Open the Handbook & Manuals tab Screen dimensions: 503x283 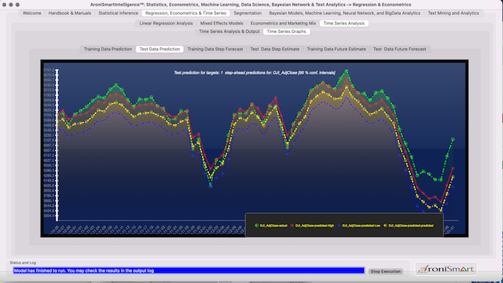pos(70,13)
